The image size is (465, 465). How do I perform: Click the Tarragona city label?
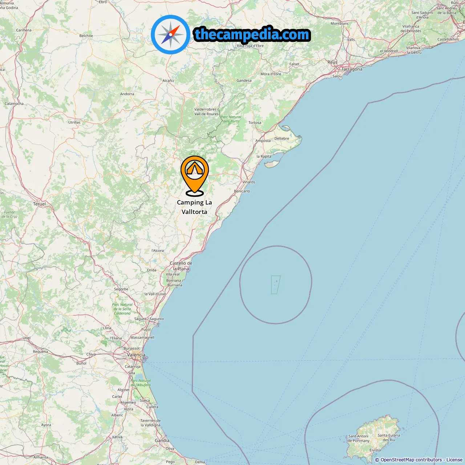[352, 69]
